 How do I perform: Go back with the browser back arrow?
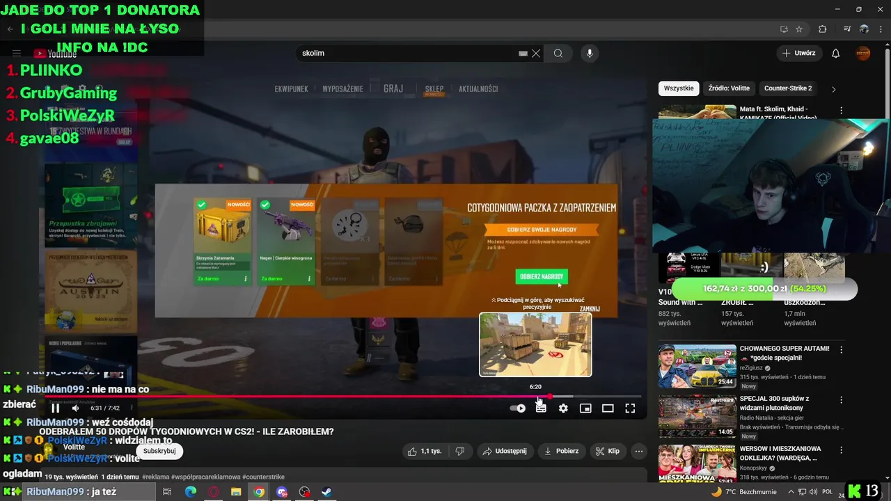[x=10, y=29]
